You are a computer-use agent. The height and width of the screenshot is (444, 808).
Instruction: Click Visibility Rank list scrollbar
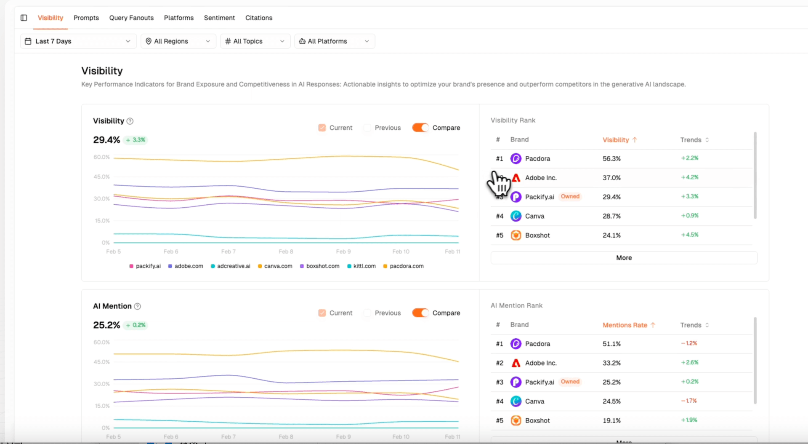tap(755, 176)
